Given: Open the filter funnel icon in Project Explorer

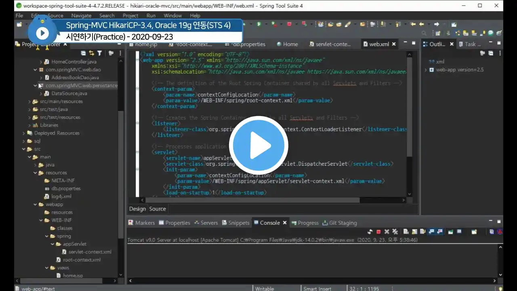Looking at the screenshot, I should coord(99,53).
